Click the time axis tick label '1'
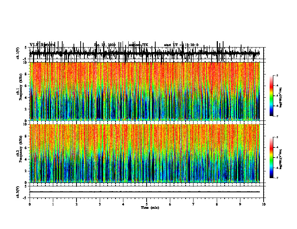The image size is (297, 229). [53, 204]
